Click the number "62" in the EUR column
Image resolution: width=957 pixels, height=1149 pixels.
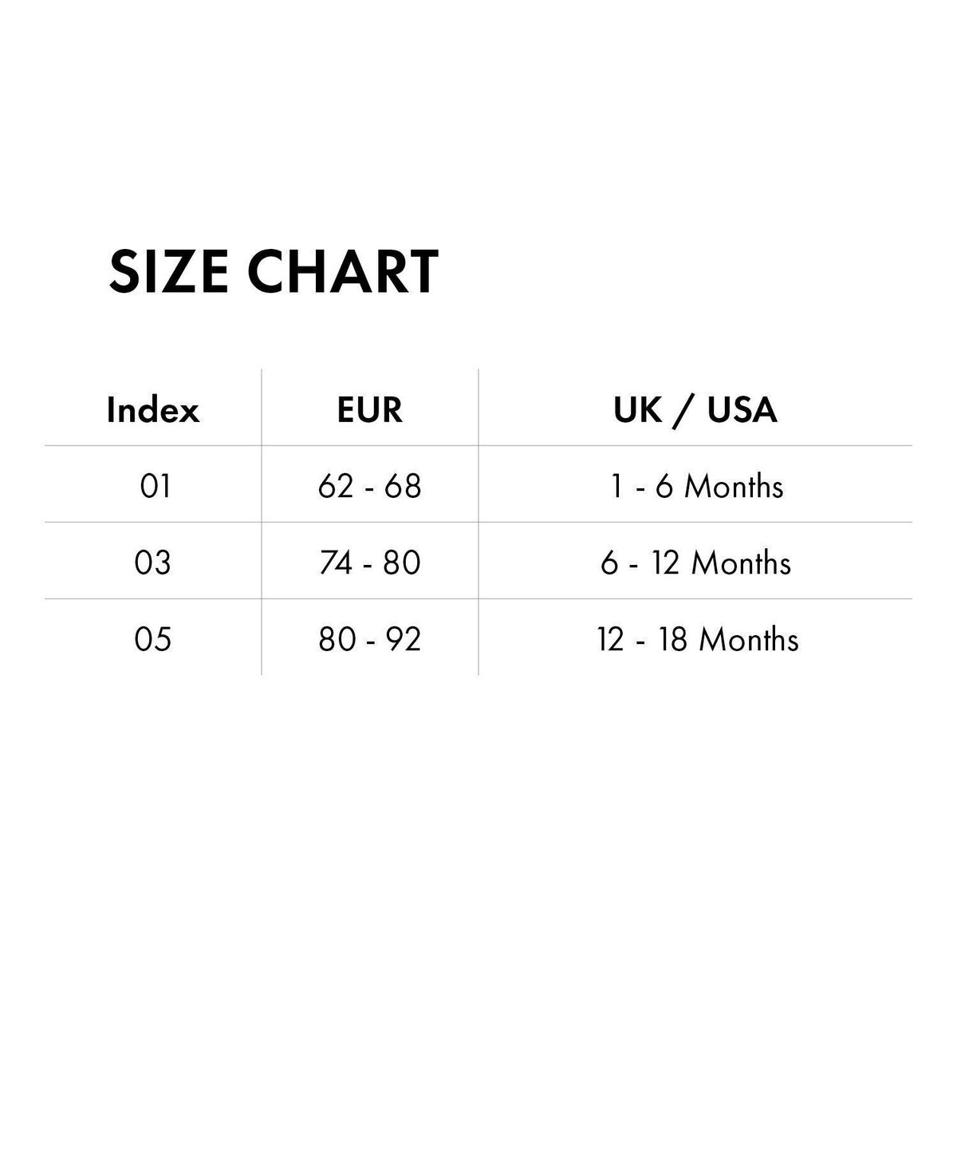coord(335,486)
